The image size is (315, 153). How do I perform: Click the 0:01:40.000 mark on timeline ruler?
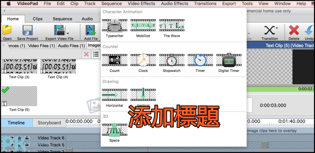point(292,121)
